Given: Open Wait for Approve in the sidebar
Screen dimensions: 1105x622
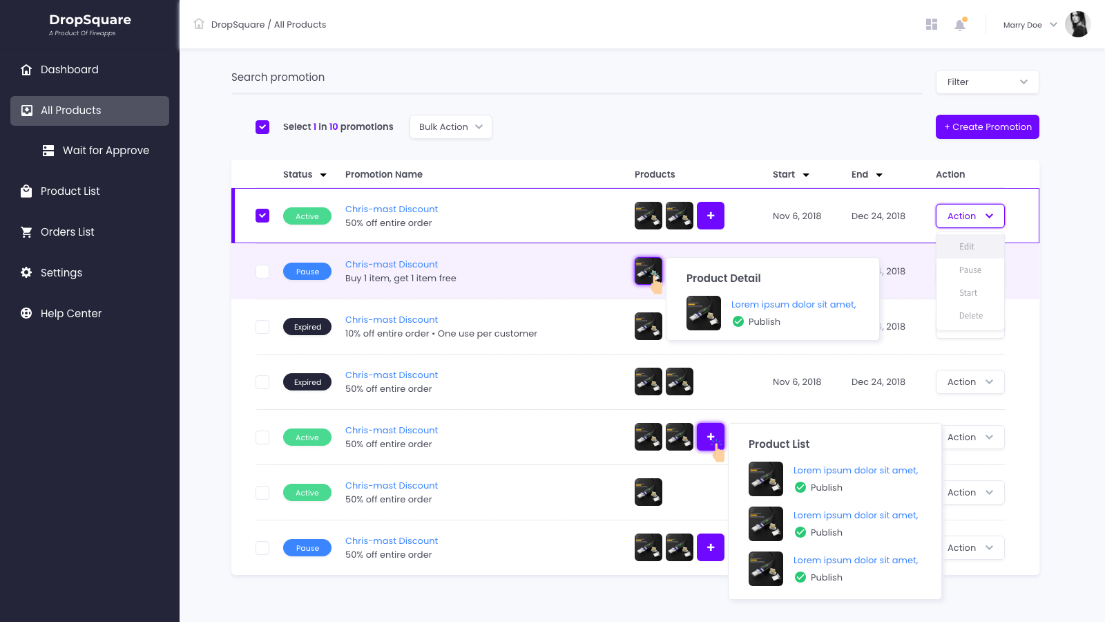Looking at the screenshot, I should 106,151.
